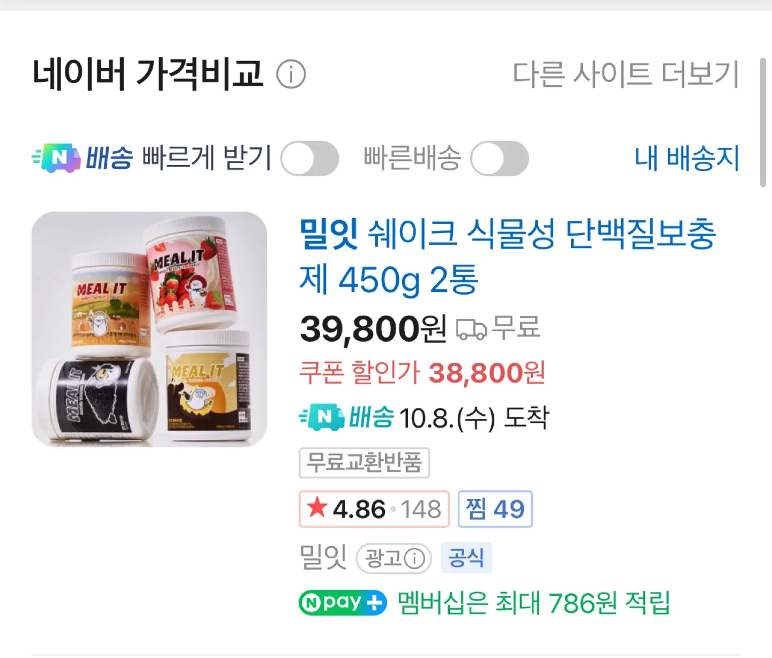Click the 찜 49 wishlist button
772x658 pixels.
(495, 509)
